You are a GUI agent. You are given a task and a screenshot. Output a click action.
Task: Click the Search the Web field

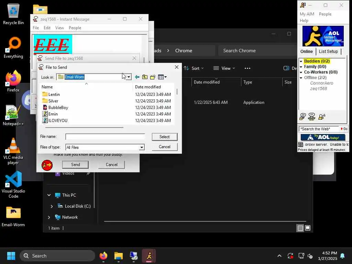click(319, 129)
